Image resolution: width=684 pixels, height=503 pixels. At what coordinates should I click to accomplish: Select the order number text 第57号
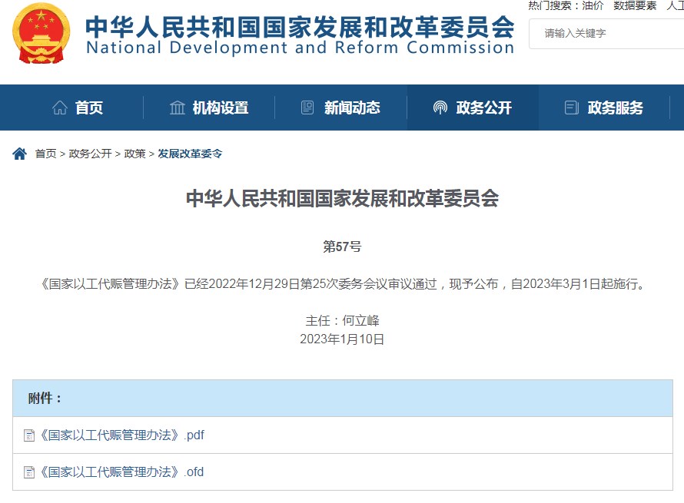click(342, 247)
